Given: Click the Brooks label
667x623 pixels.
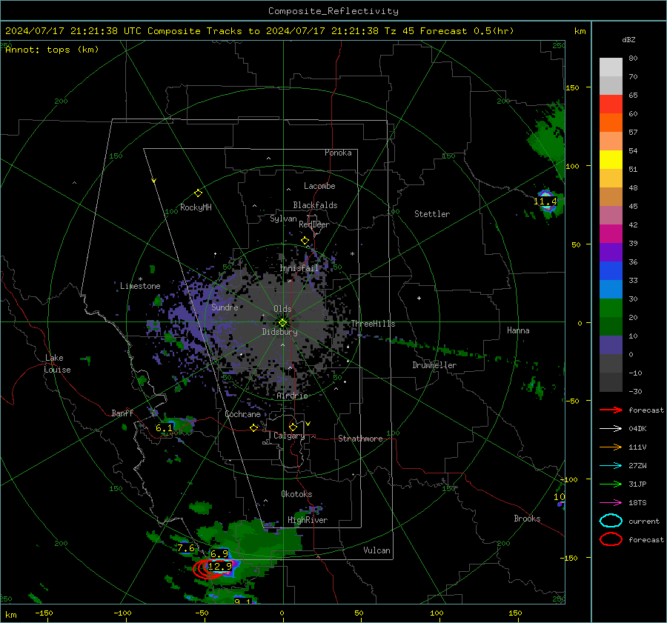Looking at the screenshot, I should coord(527,519).
